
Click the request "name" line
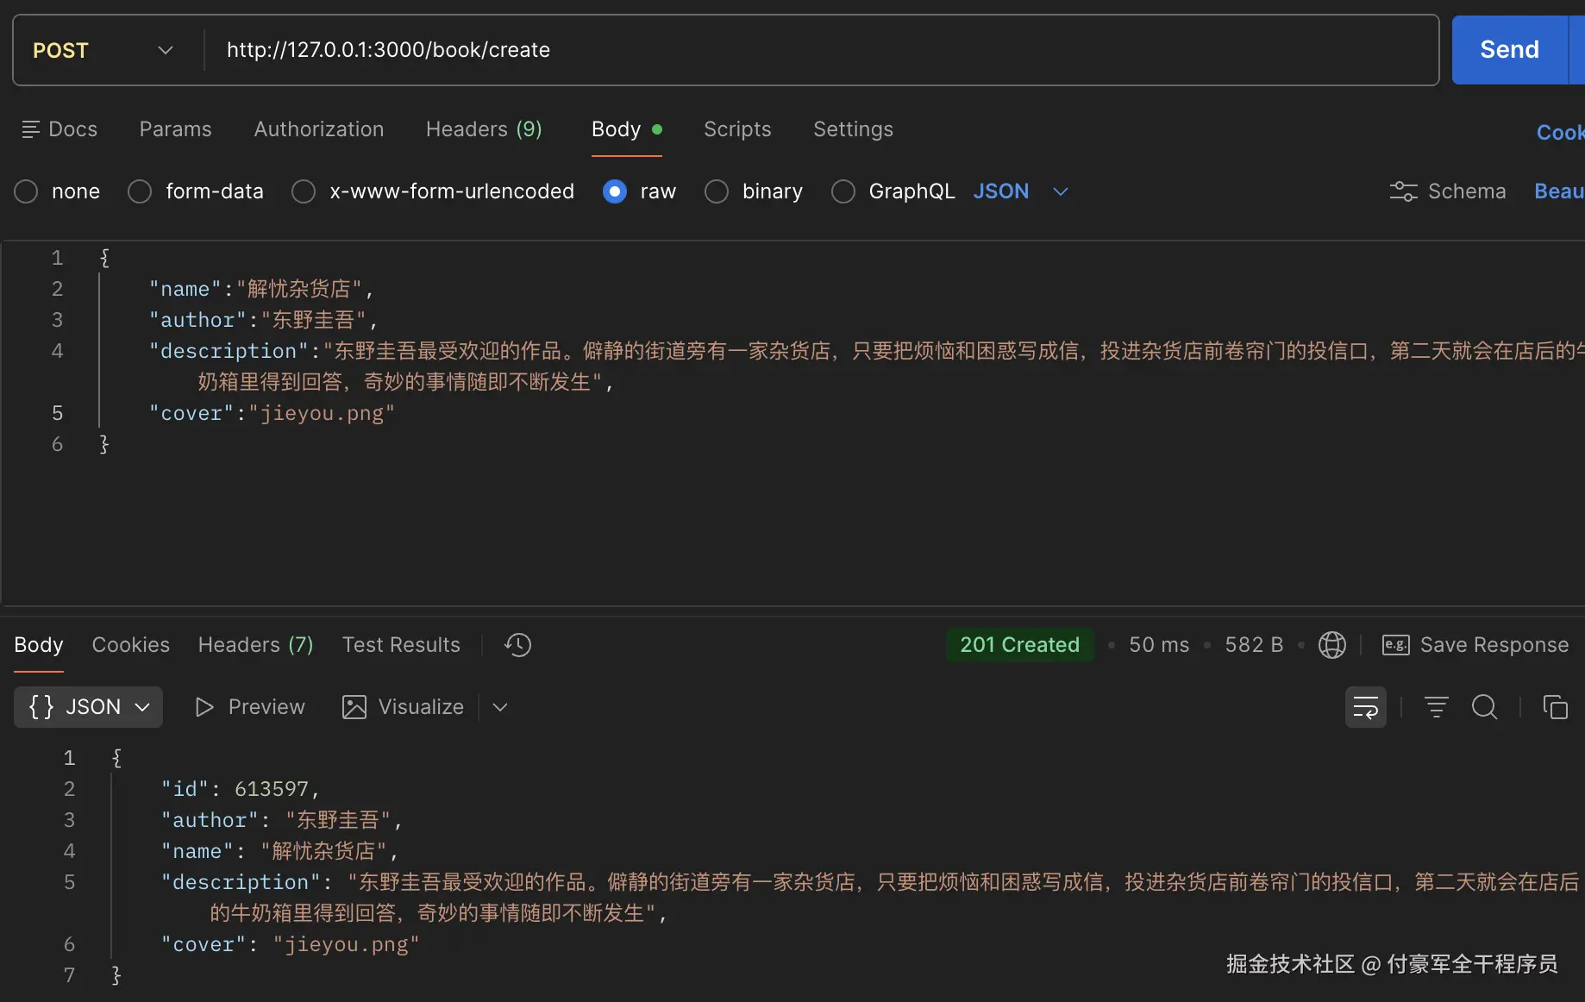click(x=261, y=289)
